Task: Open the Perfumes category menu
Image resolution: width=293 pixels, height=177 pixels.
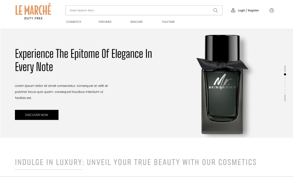Action: click(x=105, y=22)
